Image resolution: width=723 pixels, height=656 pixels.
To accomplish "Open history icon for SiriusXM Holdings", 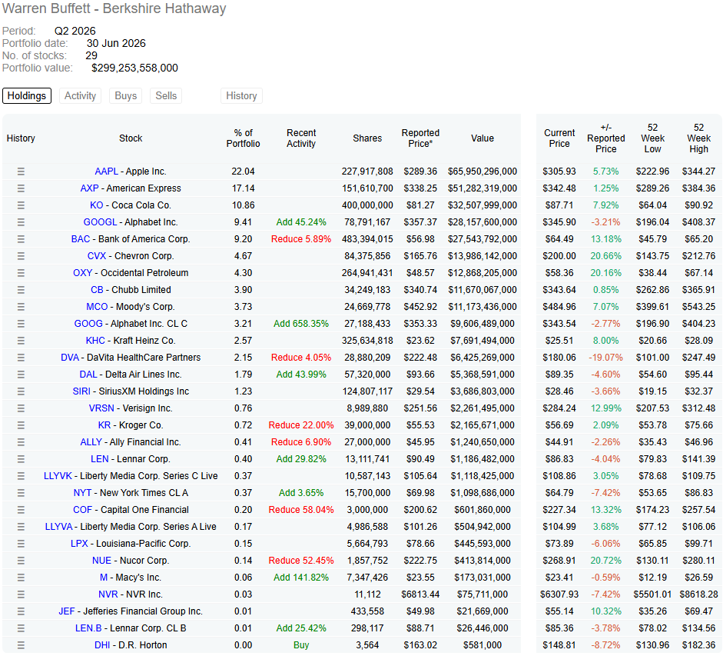I will point(21,391).
